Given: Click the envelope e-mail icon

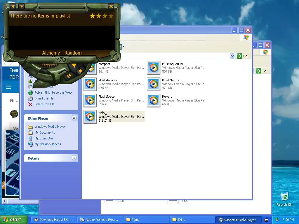Looking at the screenshot, I should (x=30, y=99).
